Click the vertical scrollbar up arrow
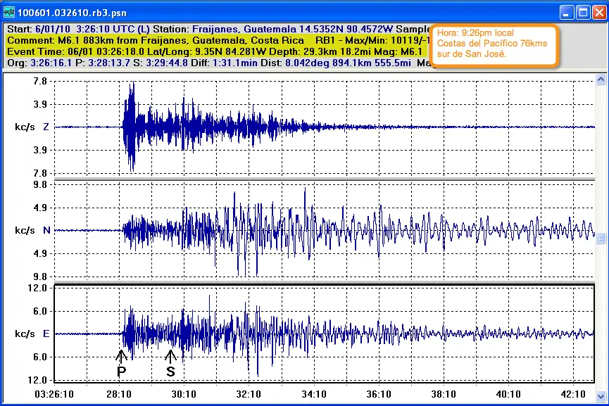The width and height of the screenshot is (609, 406). pos(601,80)
